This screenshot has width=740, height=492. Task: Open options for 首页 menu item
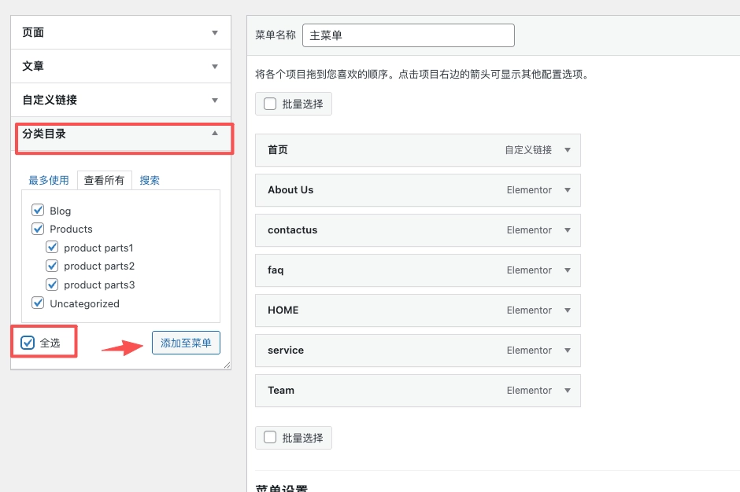568,150
